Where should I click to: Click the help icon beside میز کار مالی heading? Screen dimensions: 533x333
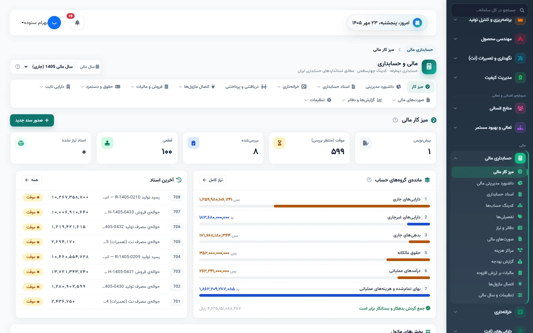395,120
